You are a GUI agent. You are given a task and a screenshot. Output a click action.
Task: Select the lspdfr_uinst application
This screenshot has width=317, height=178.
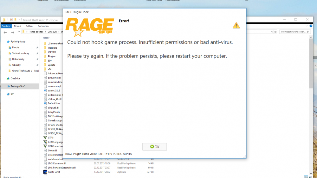click(x=54, y=172)
